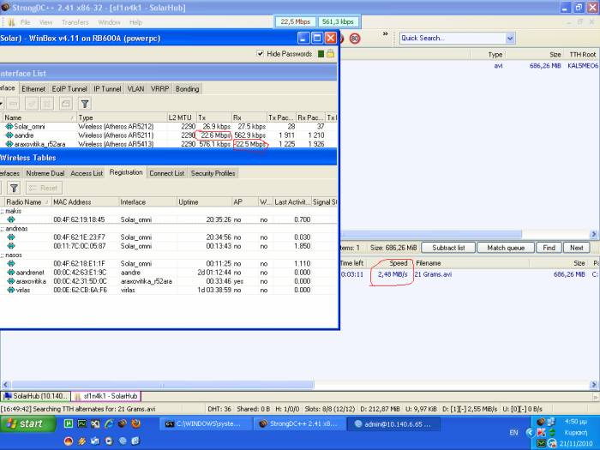Toggle the Hide Passwords checkbox
600x450 pixels.
tap(261, 54)
